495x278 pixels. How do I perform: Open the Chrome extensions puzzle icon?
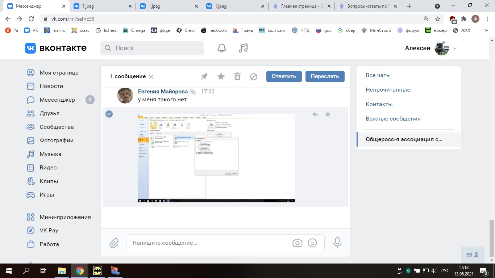click(463, 19)
